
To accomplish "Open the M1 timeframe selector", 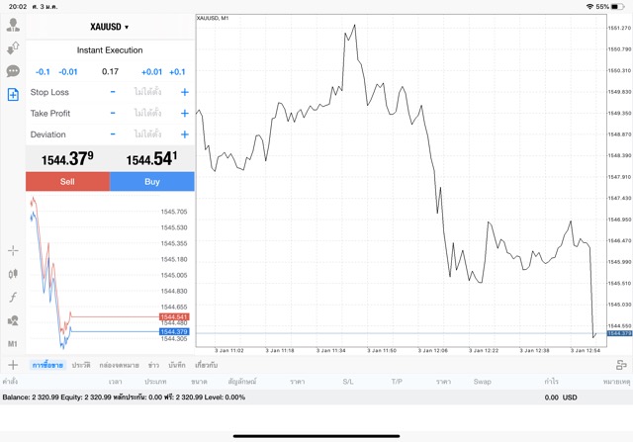I will (x=13, y=343).
